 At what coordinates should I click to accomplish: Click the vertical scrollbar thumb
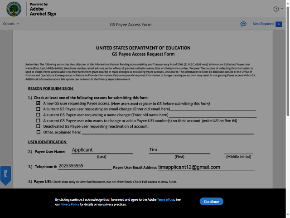[x=288, y=61]
